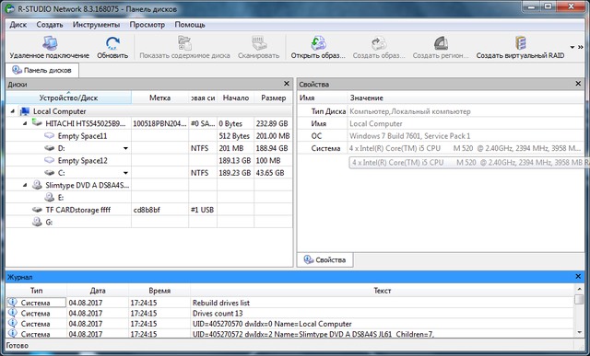Image resolution: width=590 pixels, height=356 pixels.
Task: Sort by Размер column header
Action: pyautogui.click(x=274, y=98)
